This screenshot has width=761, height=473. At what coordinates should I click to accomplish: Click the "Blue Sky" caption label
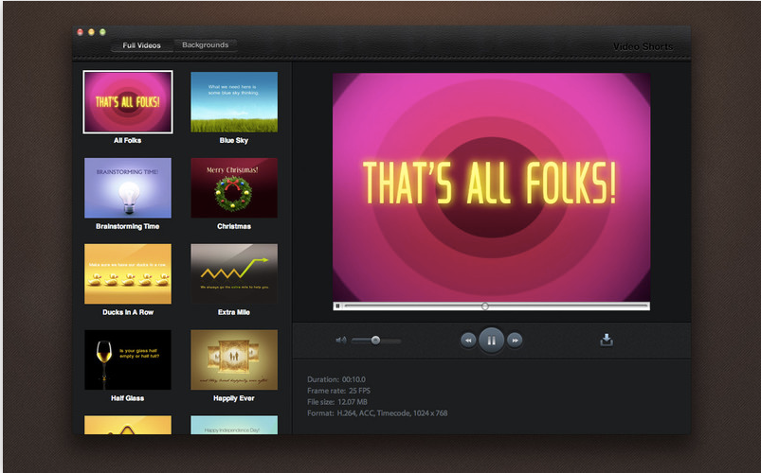pos(234,141)
